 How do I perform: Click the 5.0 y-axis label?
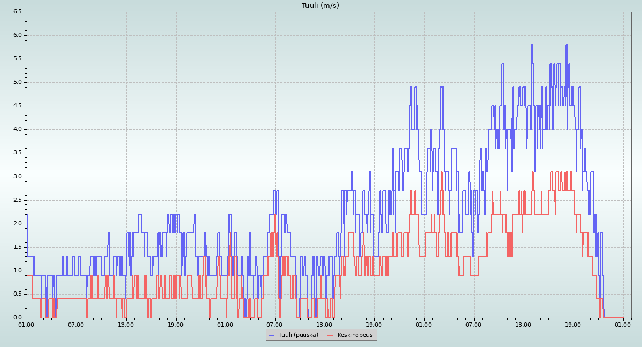[x=17, y=82]
